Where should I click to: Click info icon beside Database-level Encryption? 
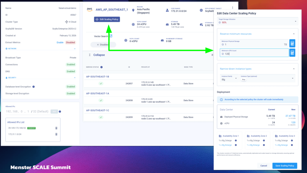[x=33, y=87]
